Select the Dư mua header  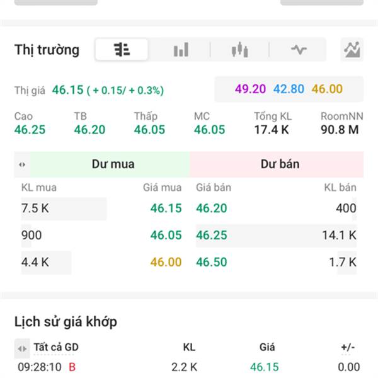tap(113, 164)
